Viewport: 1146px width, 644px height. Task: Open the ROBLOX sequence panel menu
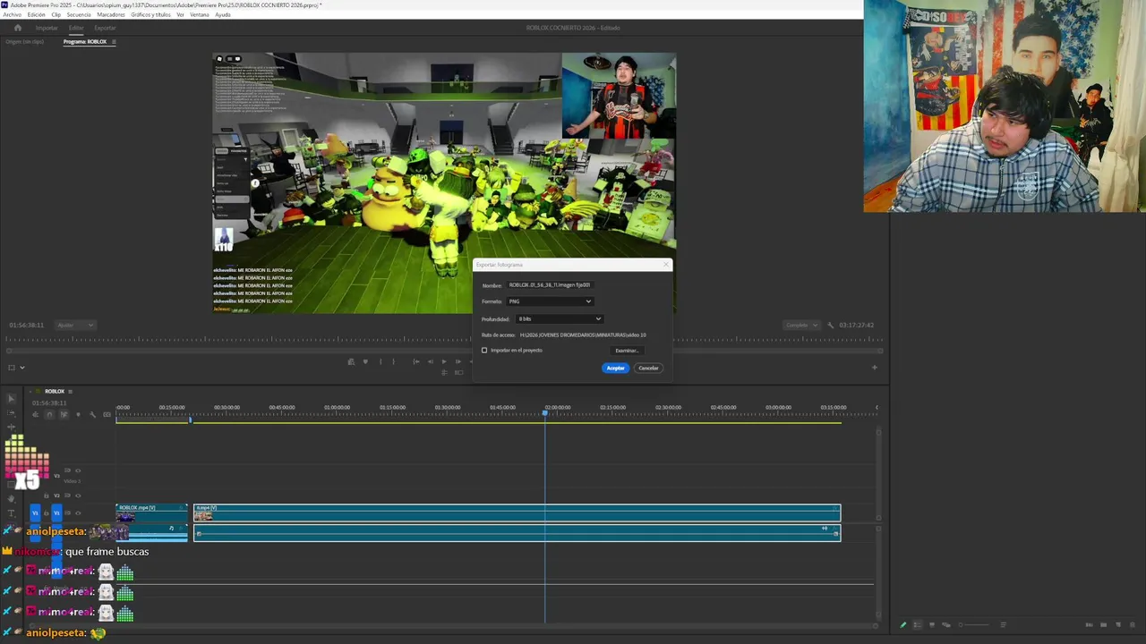[70, 391]
